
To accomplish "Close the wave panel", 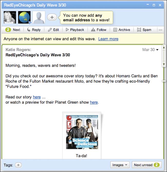I will pos(160,5).
